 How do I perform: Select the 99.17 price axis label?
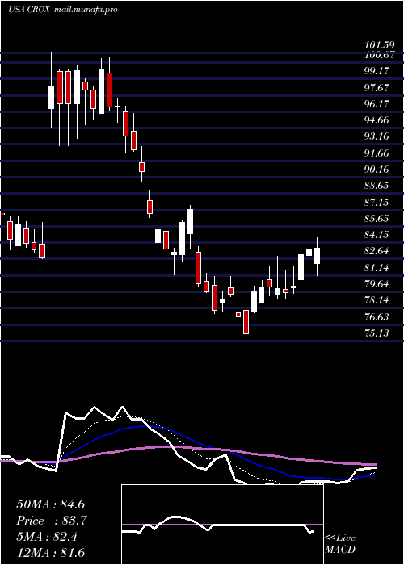point(377,71)
